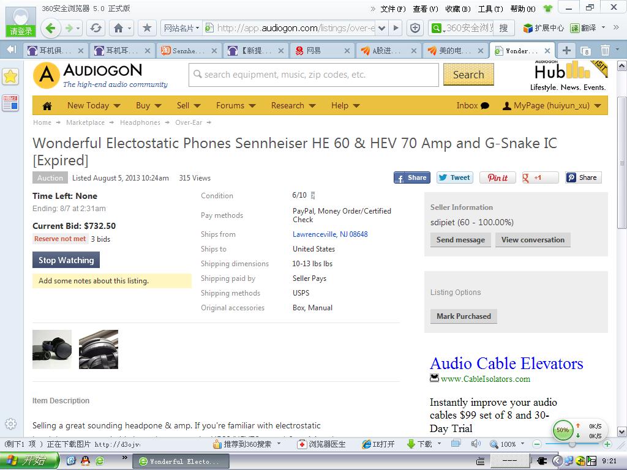The width and height of the screenshot is (627, 470).
Task: Click the go arrow beside address bar
Action: click(x=396, y=28)
